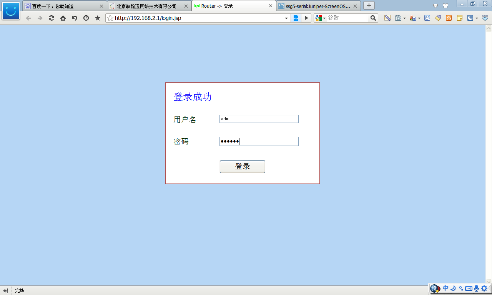Expand the screenshot camera dropdown arrow

click(x=404, y=18)
